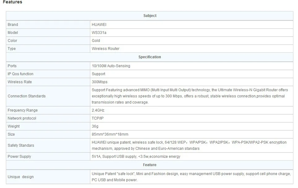Click the Brand label cell

(x=13, y=25)
